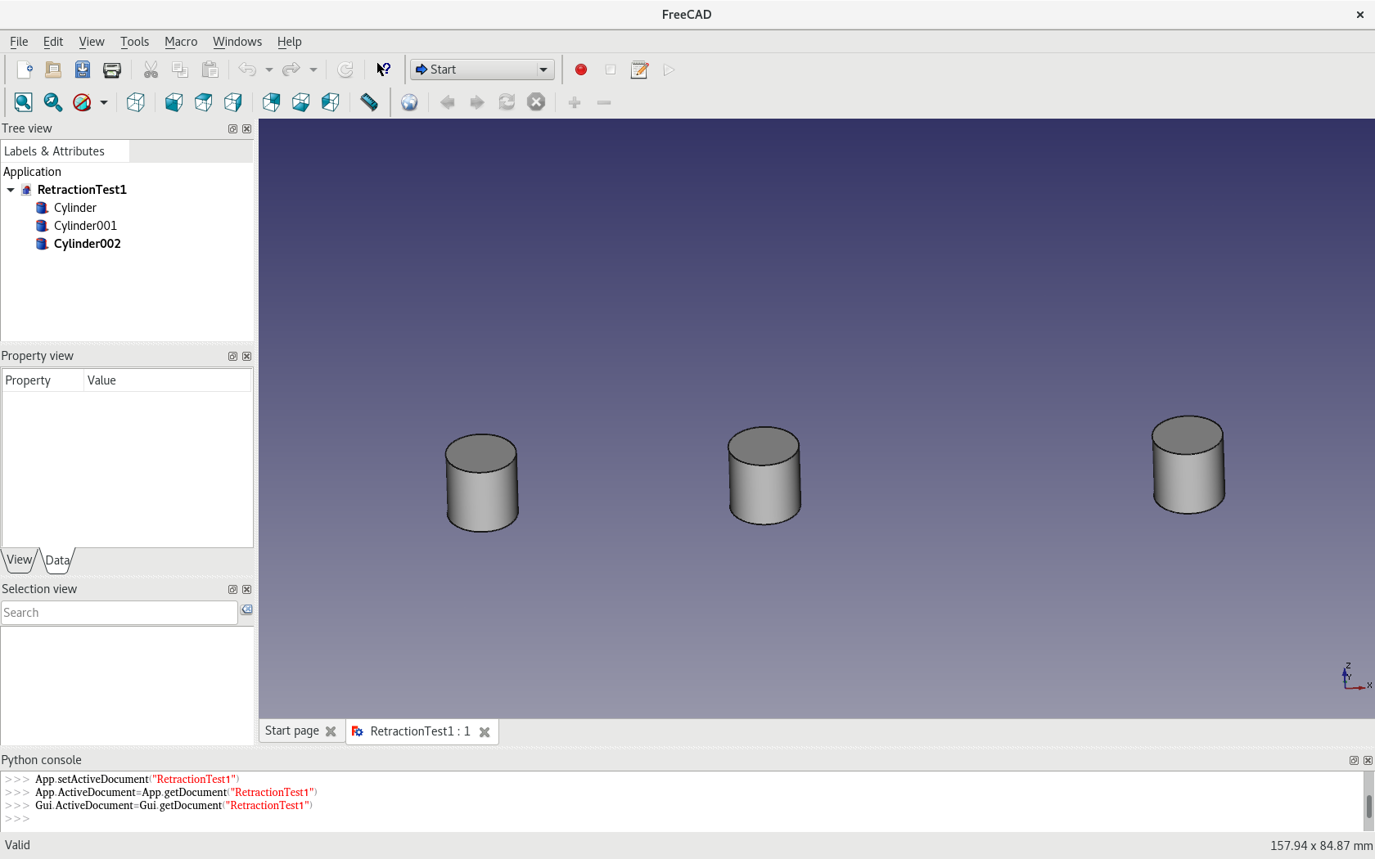The height and width of the screenshot is (859, 1375).
Task: Click the Copy icon
Action: pyautogui.click(x=180, y=70)
